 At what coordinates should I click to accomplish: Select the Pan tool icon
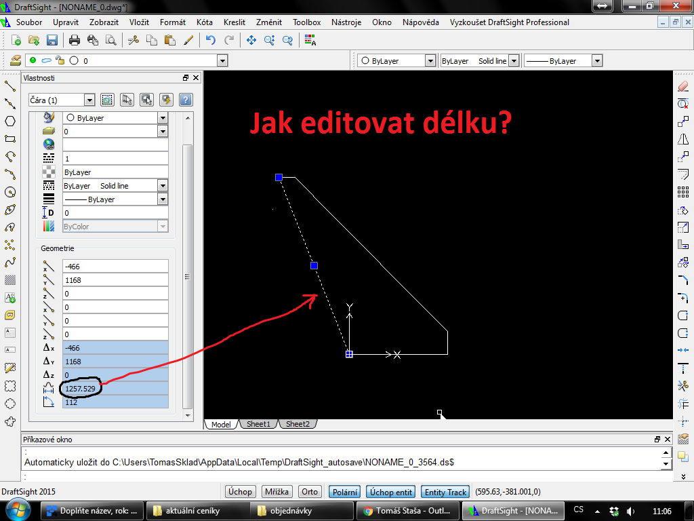click(251, 40)
